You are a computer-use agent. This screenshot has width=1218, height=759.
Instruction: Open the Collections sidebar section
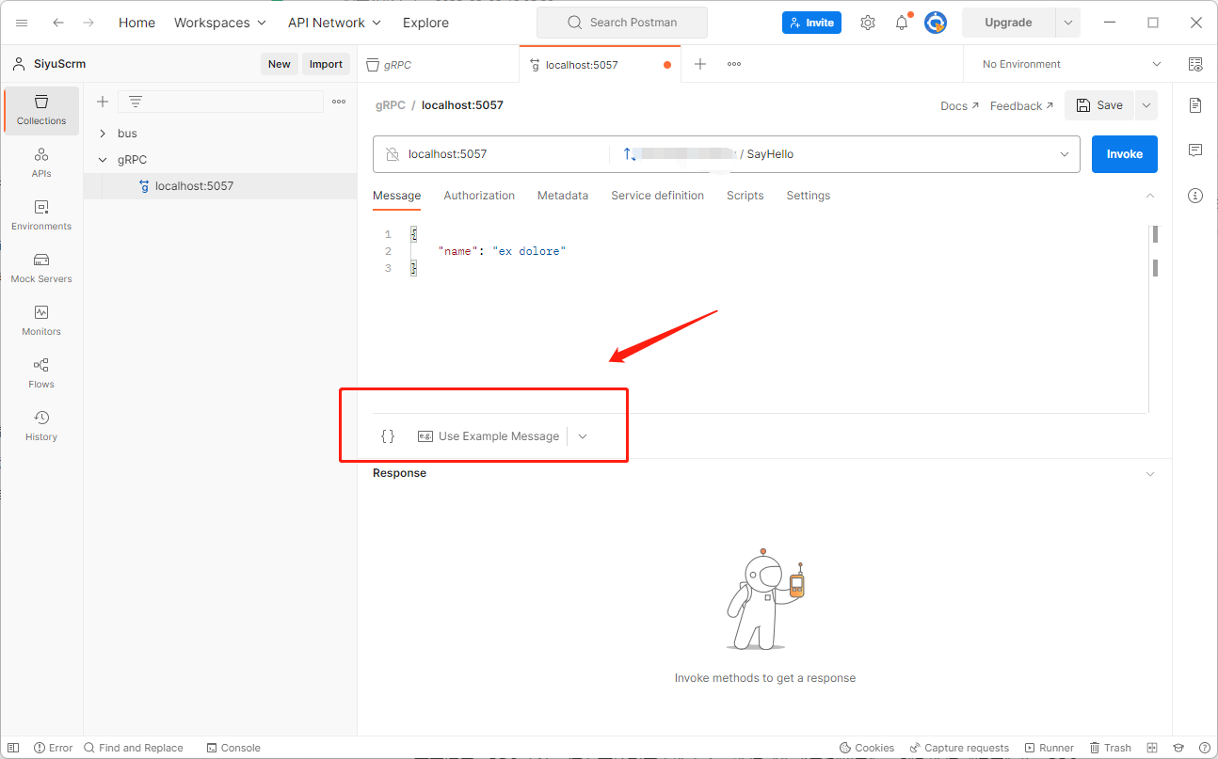tap(41, 110)
